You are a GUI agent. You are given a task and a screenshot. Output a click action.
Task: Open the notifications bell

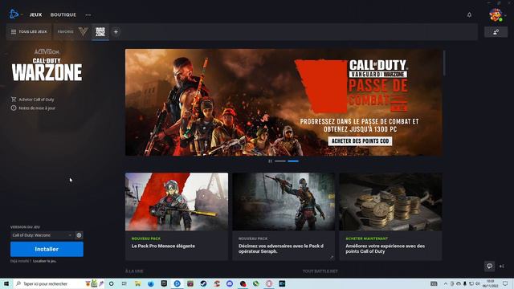coord(469,14)
